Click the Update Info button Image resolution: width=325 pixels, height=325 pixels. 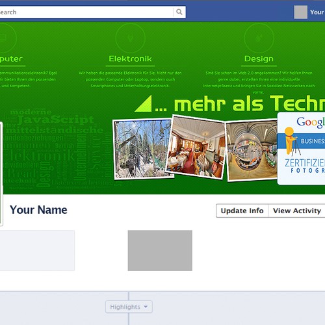coord(242,211)
